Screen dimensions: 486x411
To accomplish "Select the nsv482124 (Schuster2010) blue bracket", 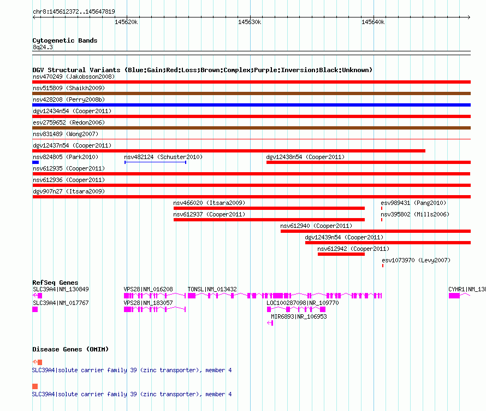I will coord(155,162).
